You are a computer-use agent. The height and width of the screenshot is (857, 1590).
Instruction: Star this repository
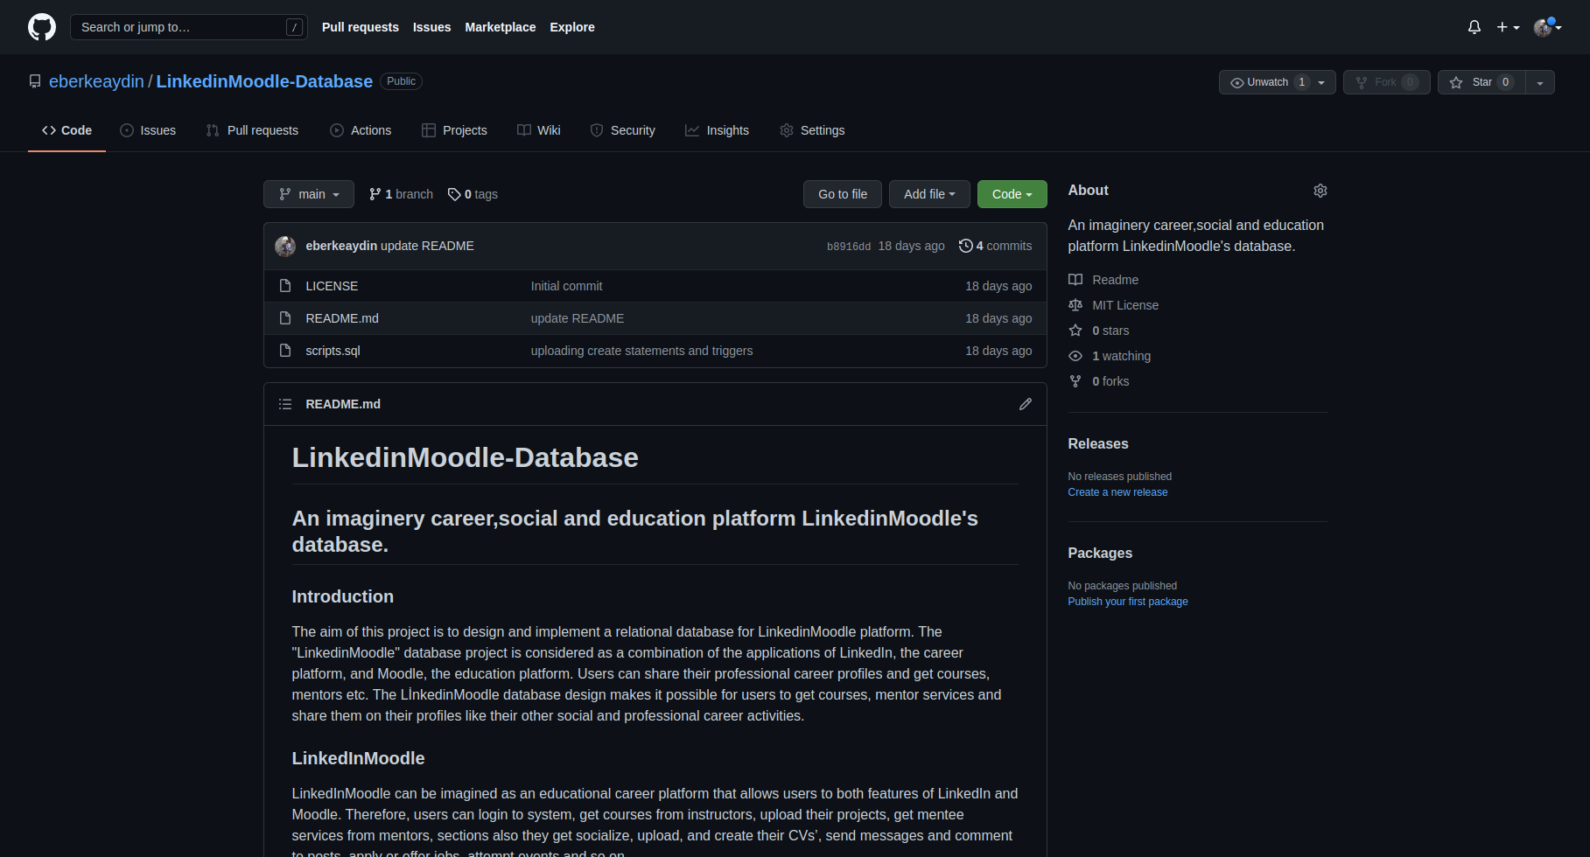point(1481,82)
